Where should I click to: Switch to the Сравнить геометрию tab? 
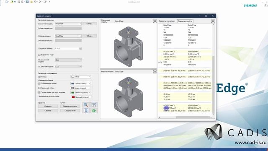167,21
